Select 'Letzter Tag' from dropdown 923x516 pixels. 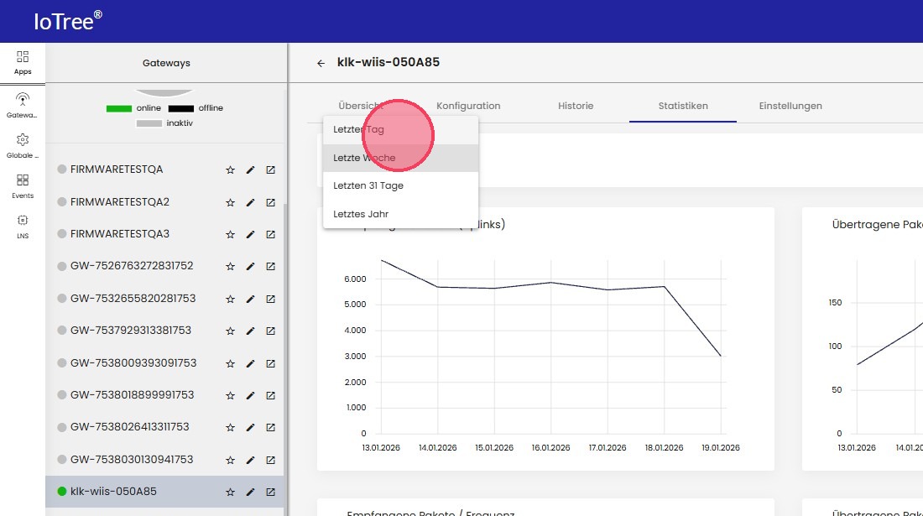(358, 130)
